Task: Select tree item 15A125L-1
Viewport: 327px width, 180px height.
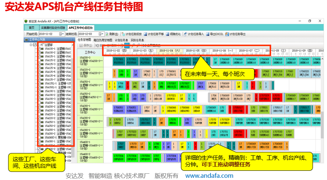Action: coord(58,84)
